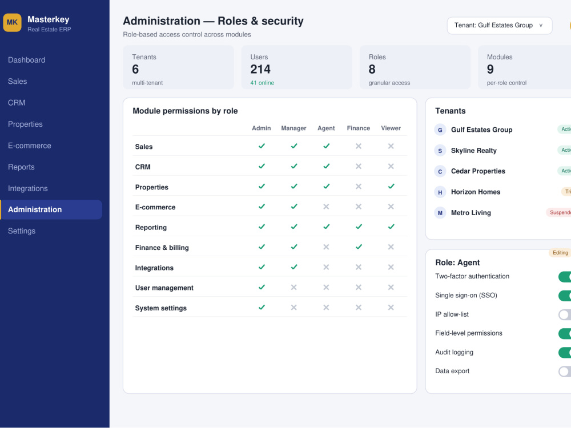571x428 pixels.
Task: Toggle Agent cross for Finance & billing
Action: point(326,247)
